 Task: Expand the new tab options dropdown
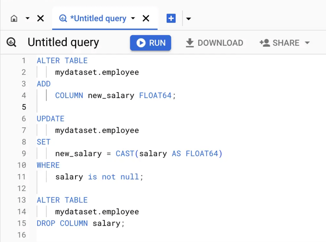tap(189, 19)
